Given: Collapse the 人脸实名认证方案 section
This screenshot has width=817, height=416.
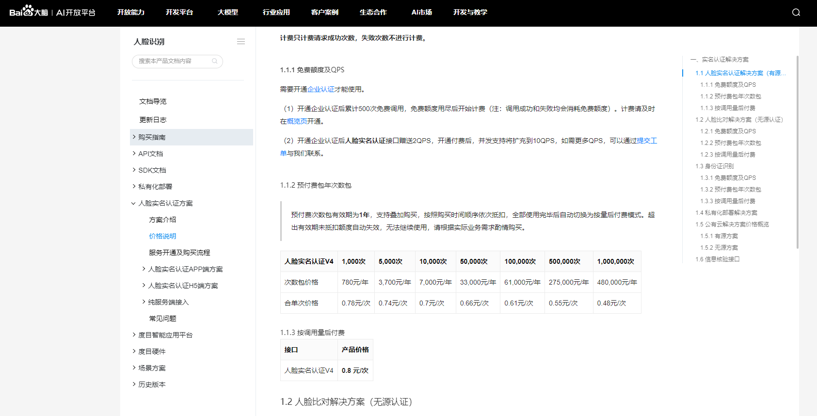Looking at the screenshot, I should [134, 203].
